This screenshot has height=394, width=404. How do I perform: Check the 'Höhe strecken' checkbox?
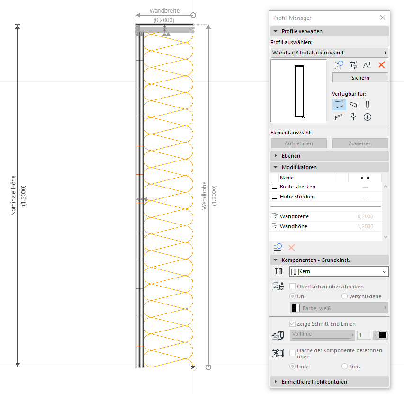click(x=275, y=197)
